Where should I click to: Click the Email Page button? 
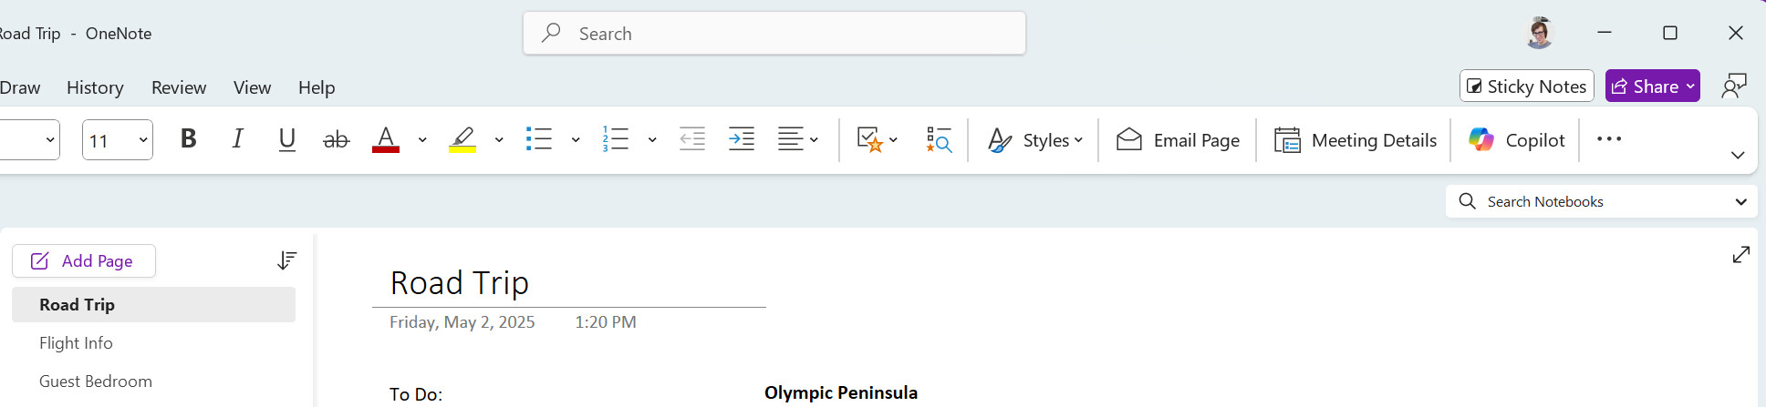click(1178, 139)
